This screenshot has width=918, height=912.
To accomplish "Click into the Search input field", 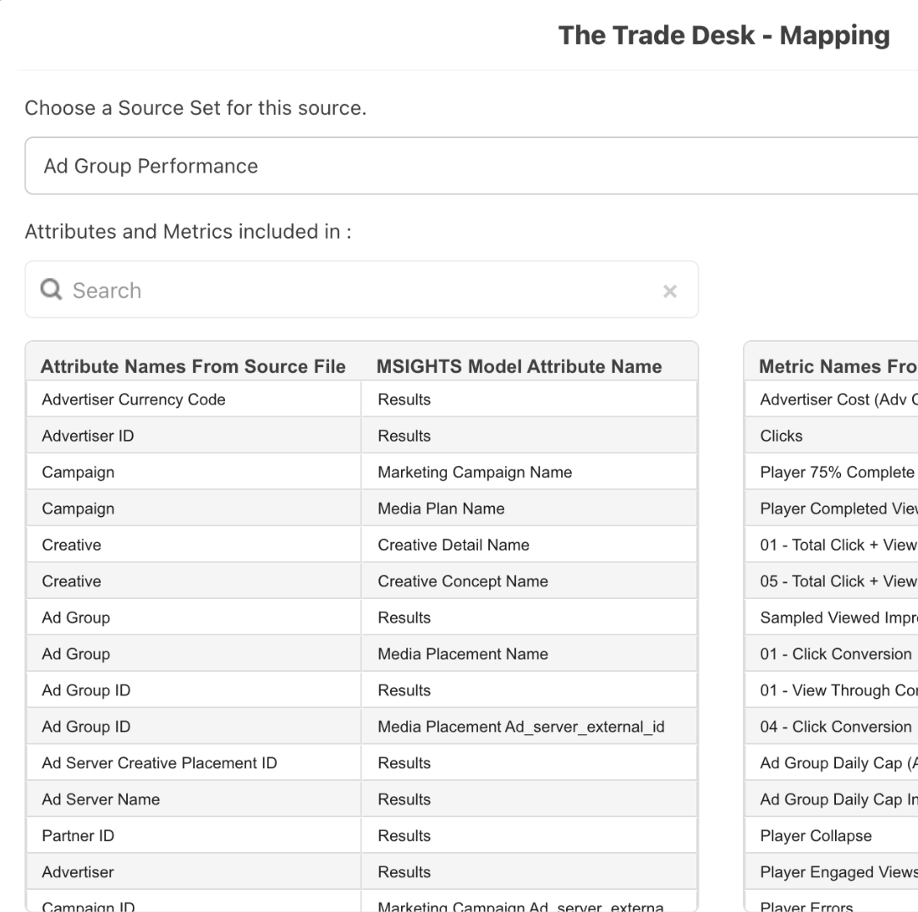I will click(355, 290).
